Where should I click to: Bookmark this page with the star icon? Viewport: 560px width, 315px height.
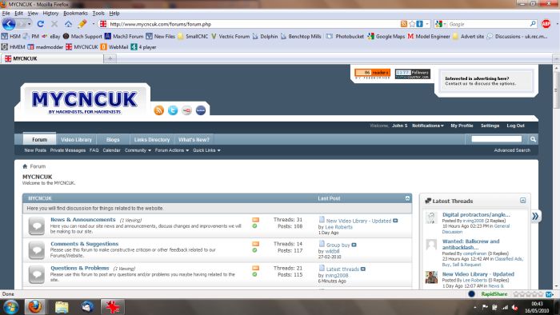[412, 24]
